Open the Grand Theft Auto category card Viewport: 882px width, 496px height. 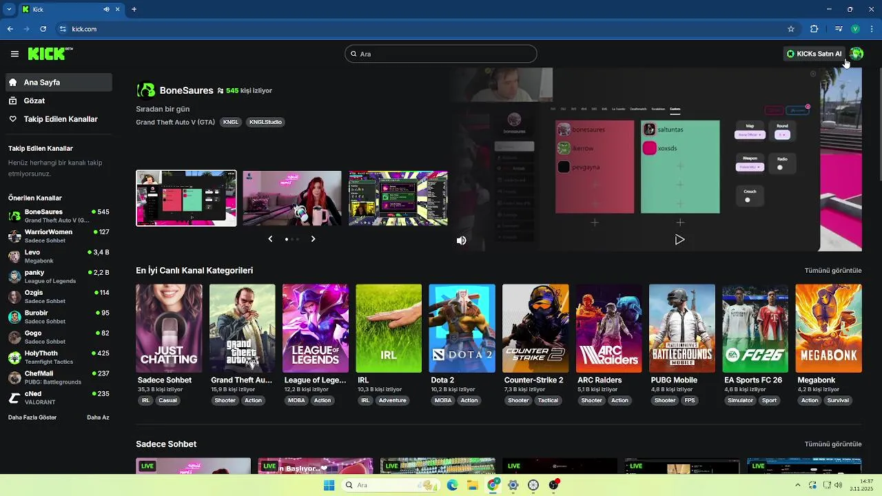(x=243, y=329)
